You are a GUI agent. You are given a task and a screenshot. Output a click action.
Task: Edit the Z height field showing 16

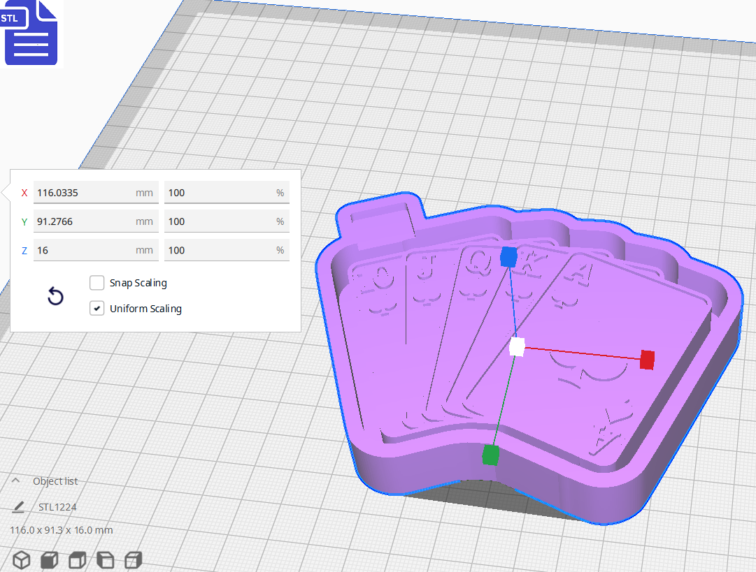click(95, 249)
